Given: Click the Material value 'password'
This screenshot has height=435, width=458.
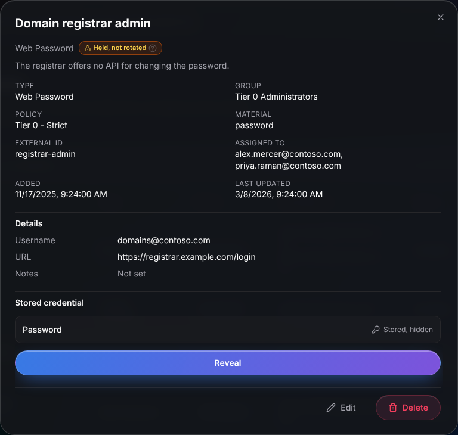Looking at the screenshot, I should (254, 125).
